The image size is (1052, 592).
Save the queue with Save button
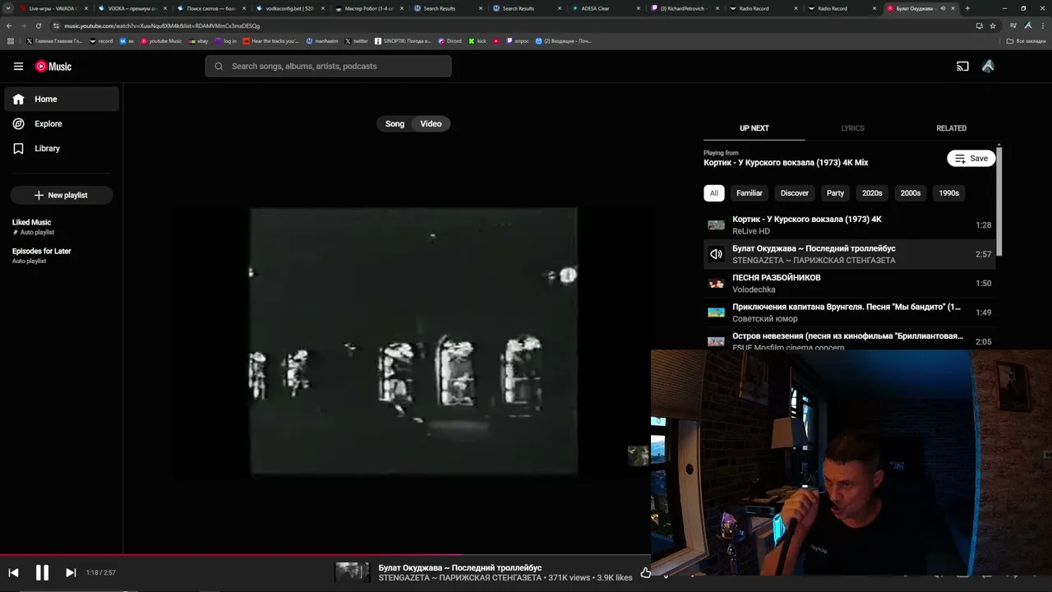click(x=971, y=159)
